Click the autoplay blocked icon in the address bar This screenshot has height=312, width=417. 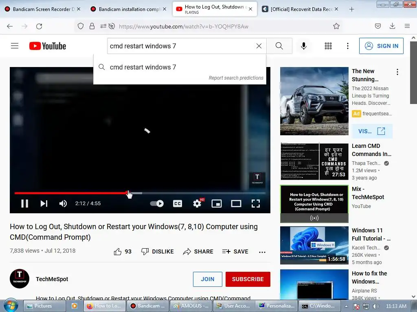coord(112,26)
